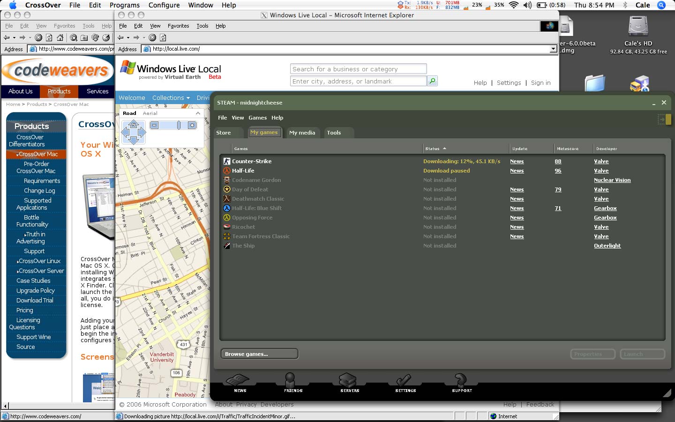Click the Day of Defeat game icon
675x422 pixels.
227,189
